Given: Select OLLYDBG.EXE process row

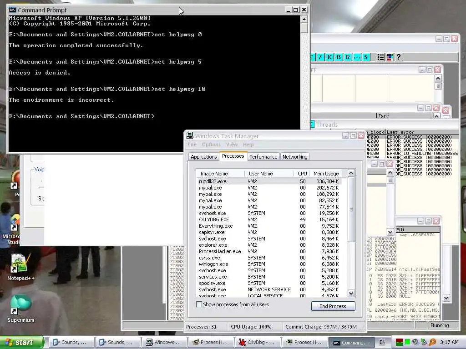Looking at the screenshot, I should click(x=268, y=219).
